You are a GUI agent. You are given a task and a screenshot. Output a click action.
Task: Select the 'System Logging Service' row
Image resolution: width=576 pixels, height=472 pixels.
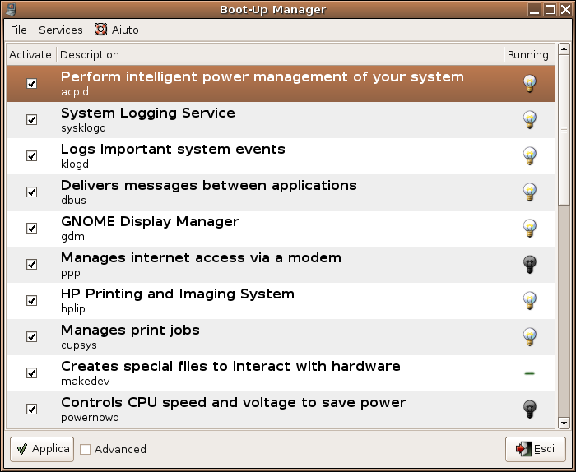[281, 120]
